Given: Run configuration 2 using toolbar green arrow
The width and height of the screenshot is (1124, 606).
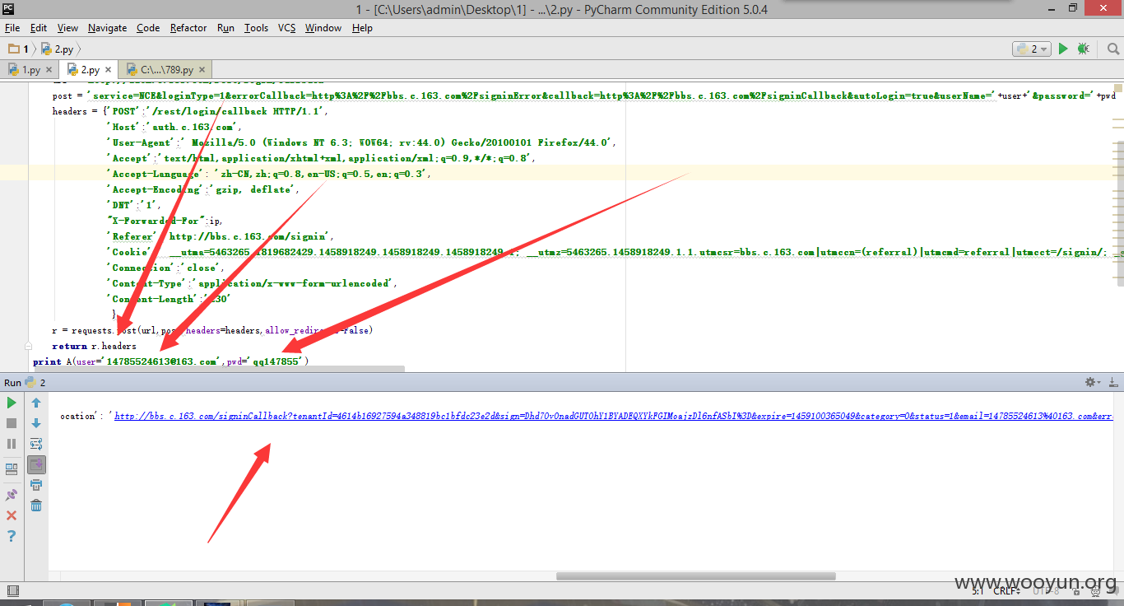Looking at the screenshot, I should [1063, 49].
